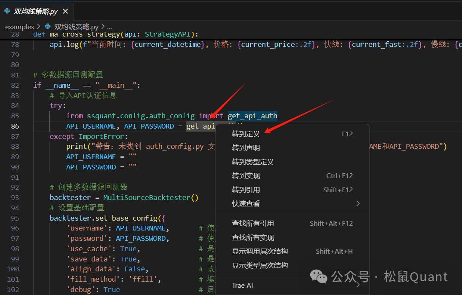Click 查找所有实现 in the context menu
This screenshot has height=295, width=462.
coord(253,238)
